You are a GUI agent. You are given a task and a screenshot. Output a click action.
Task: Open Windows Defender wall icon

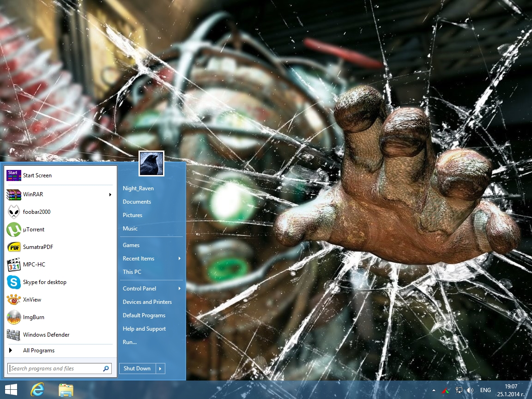(14, 335)
